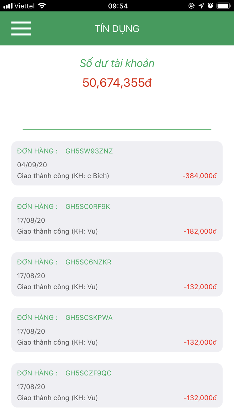Select the TÍN DỤNG title
The height and width of the screenshot is (417, 234).
[117, 28]
